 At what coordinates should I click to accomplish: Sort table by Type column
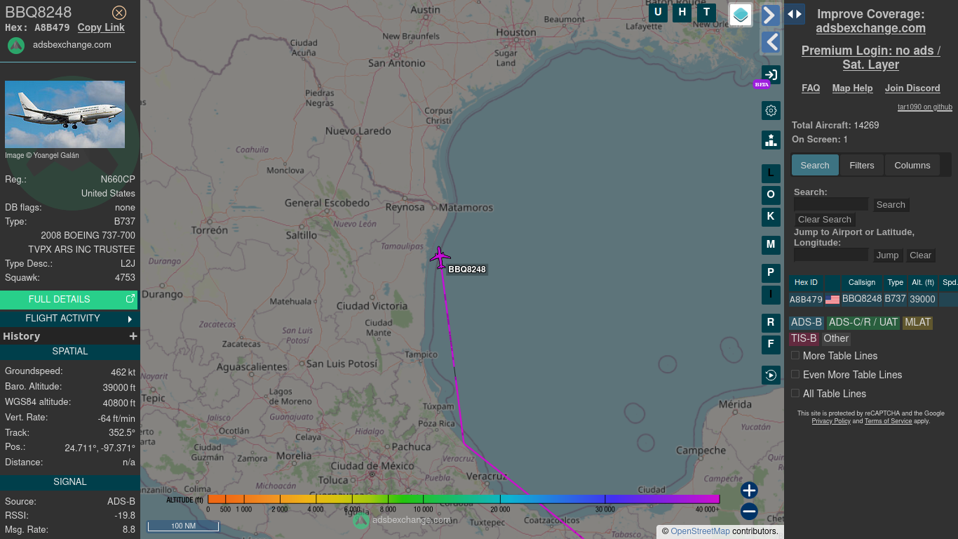tap(896, 282)
